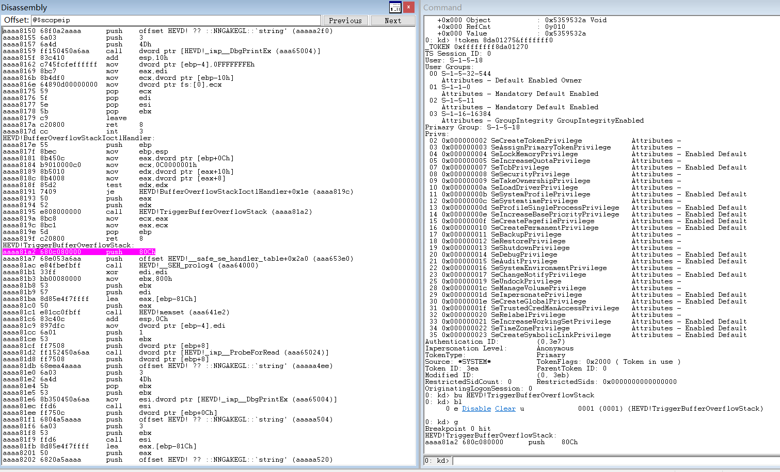This screenshot has width=780, height=472.
Task: Click the call to HEVD!_imp__ProbeForRead line
Action: 166,352
